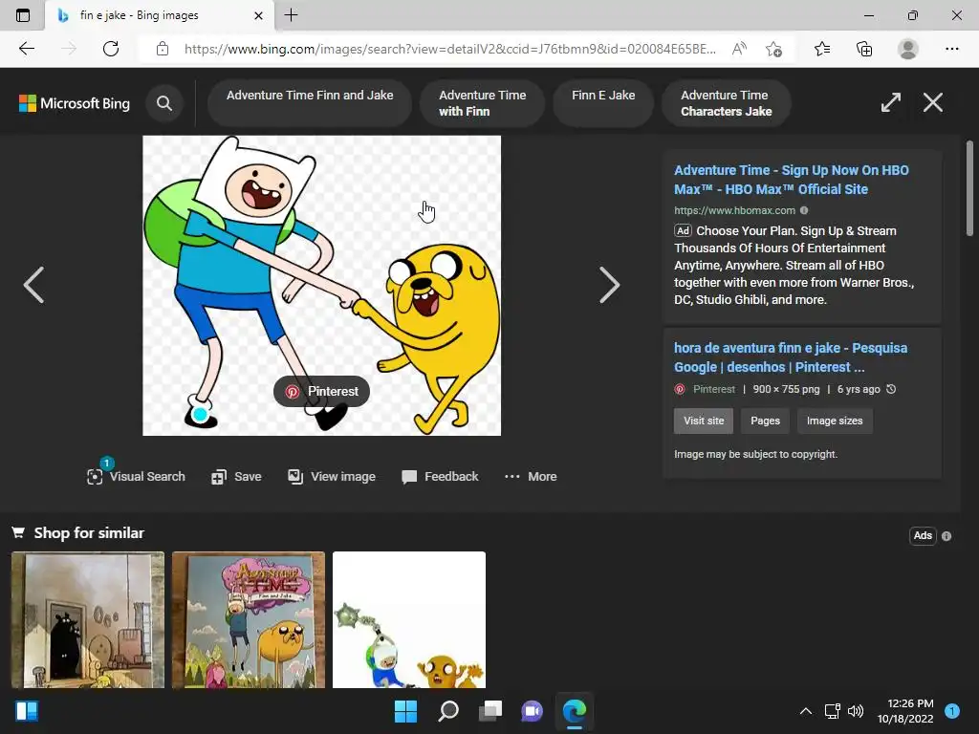
Task: Expand the More options menu
Action: coord(531,476)
